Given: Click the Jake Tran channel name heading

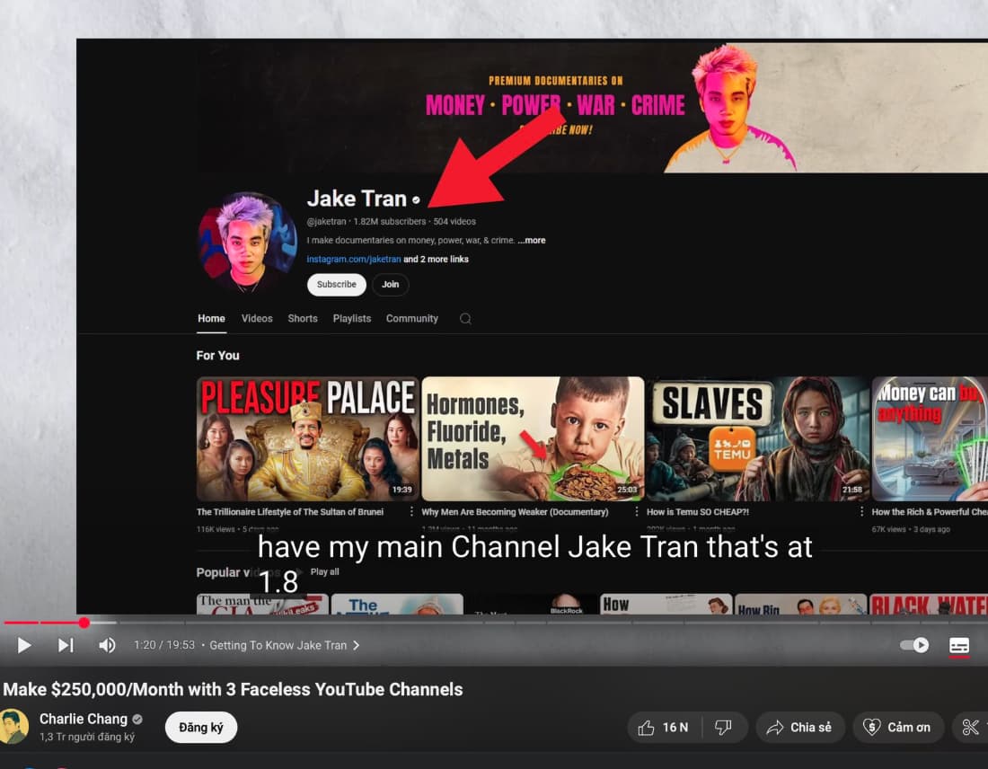Looking at the screenshot, I should (x=357, y=199).
